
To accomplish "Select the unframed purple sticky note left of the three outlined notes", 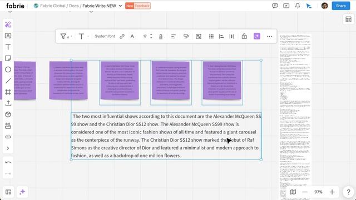I will click(68, 81).
